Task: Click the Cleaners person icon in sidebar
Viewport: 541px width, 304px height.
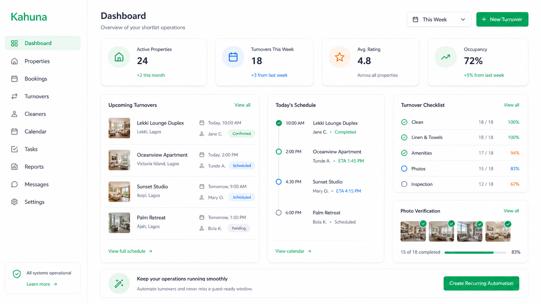Action: pyautogui.click(x=14, y=114)
